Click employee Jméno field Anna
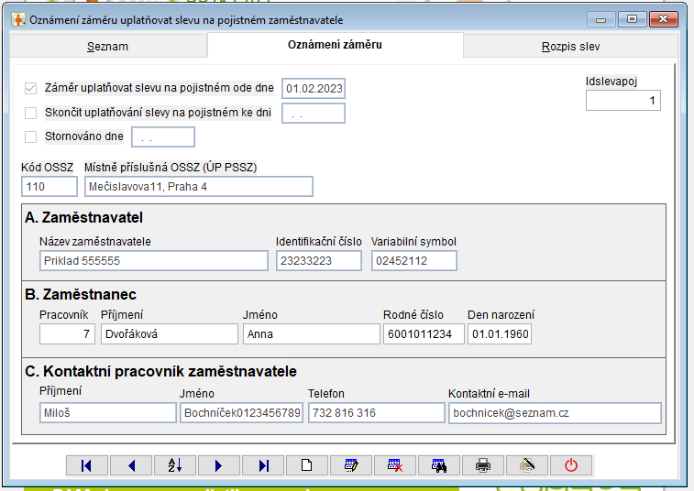This screenshot has width=694, height=491. tap(312, 334)
